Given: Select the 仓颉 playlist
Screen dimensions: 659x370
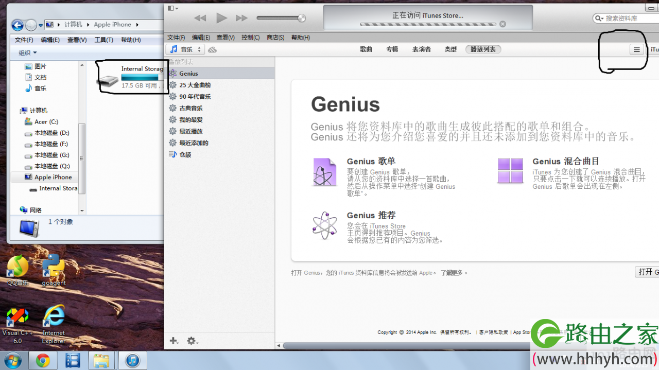Looking at the screenshot, I should [219, 154].
